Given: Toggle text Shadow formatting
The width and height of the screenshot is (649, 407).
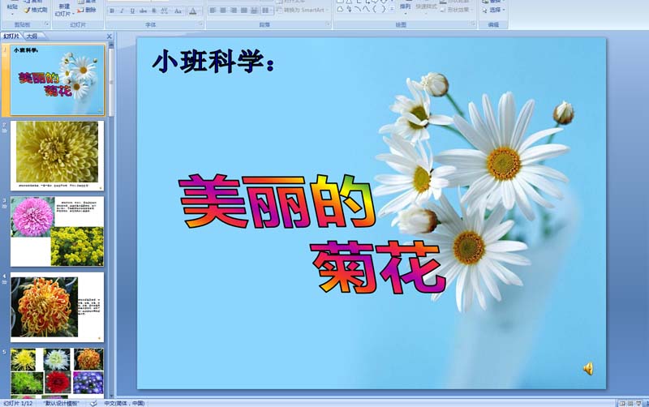Looking at the screenshot, I should 153,11.
